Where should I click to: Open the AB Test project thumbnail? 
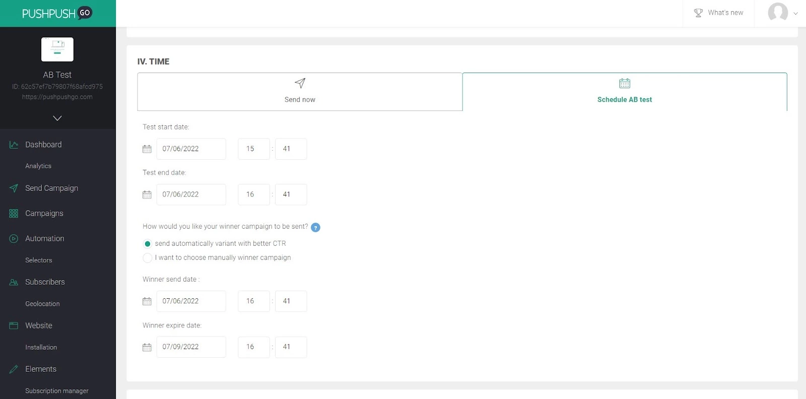pyautogui.click(x=57, y=49)
